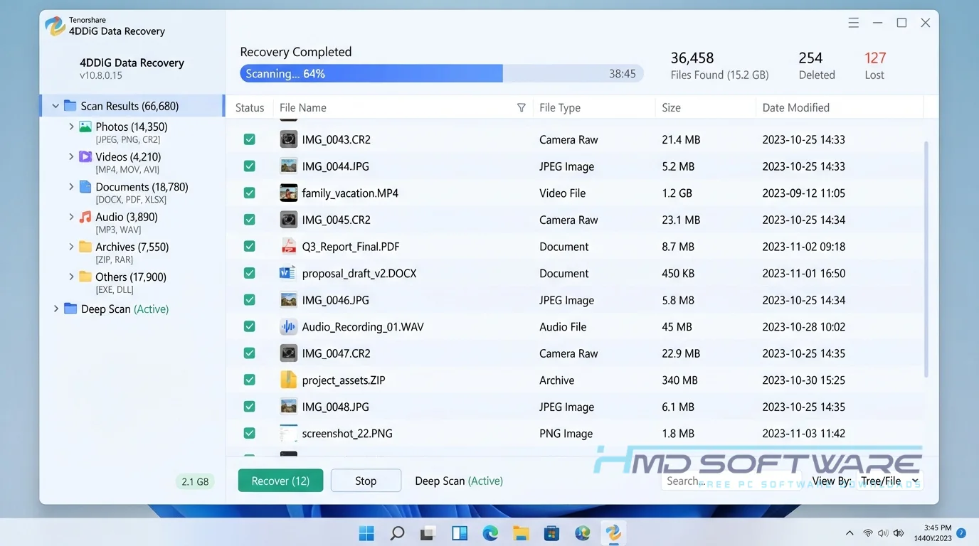
Task: Click the Recover (12) button
Action: click(280, 481)
